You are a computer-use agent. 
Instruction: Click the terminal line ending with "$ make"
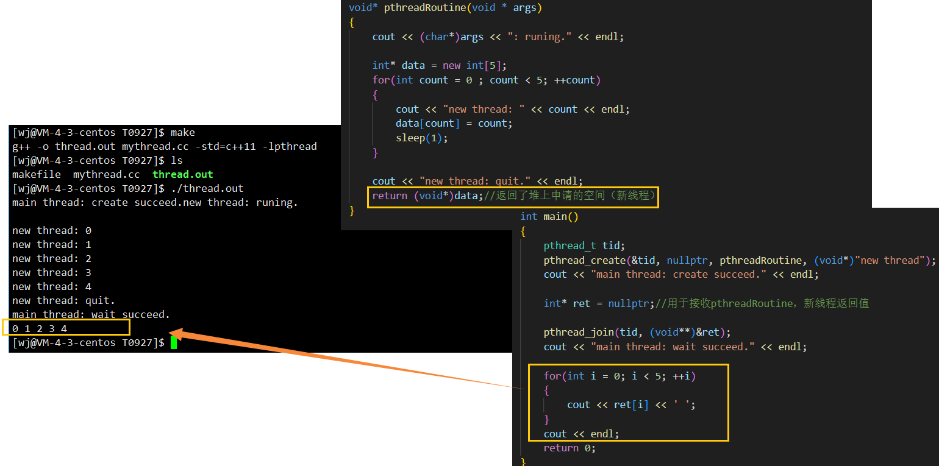104,133
